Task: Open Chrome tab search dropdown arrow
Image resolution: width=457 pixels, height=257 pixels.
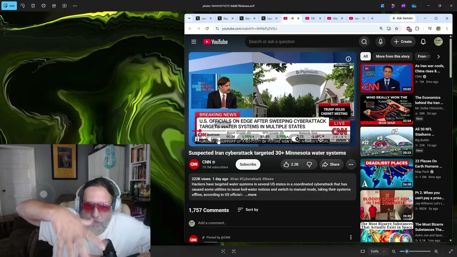Action: pyautogui.click(x=189, y=18)
